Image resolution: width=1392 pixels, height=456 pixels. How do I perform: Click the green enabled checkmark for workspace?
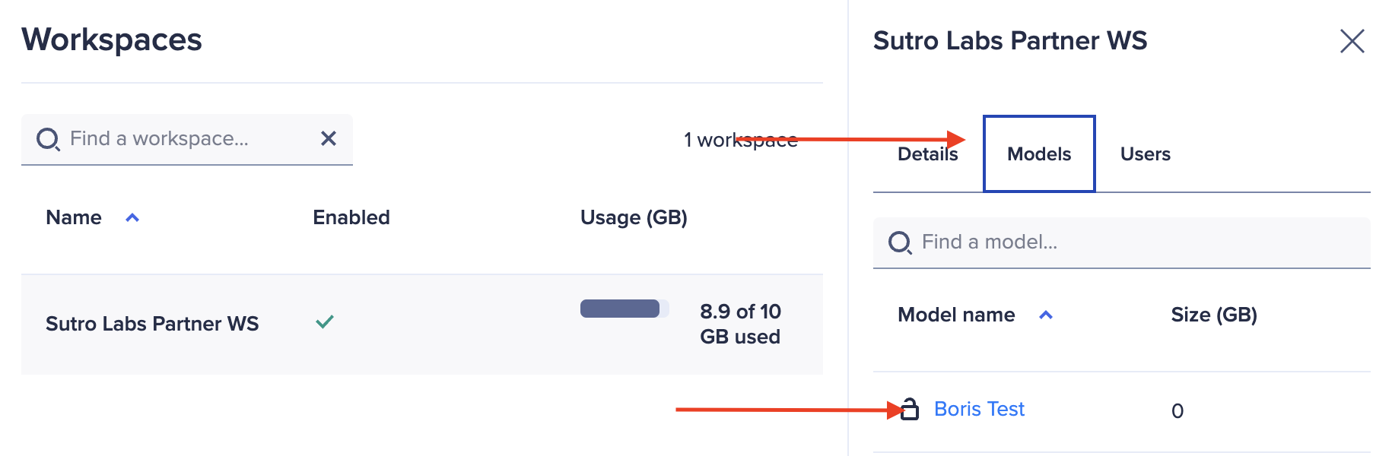coord(325,322)
